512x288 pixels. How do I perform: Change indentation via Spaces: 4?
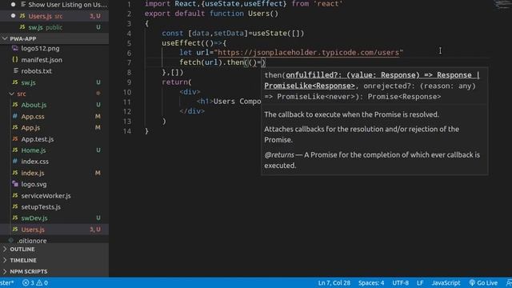click(371, 282)
